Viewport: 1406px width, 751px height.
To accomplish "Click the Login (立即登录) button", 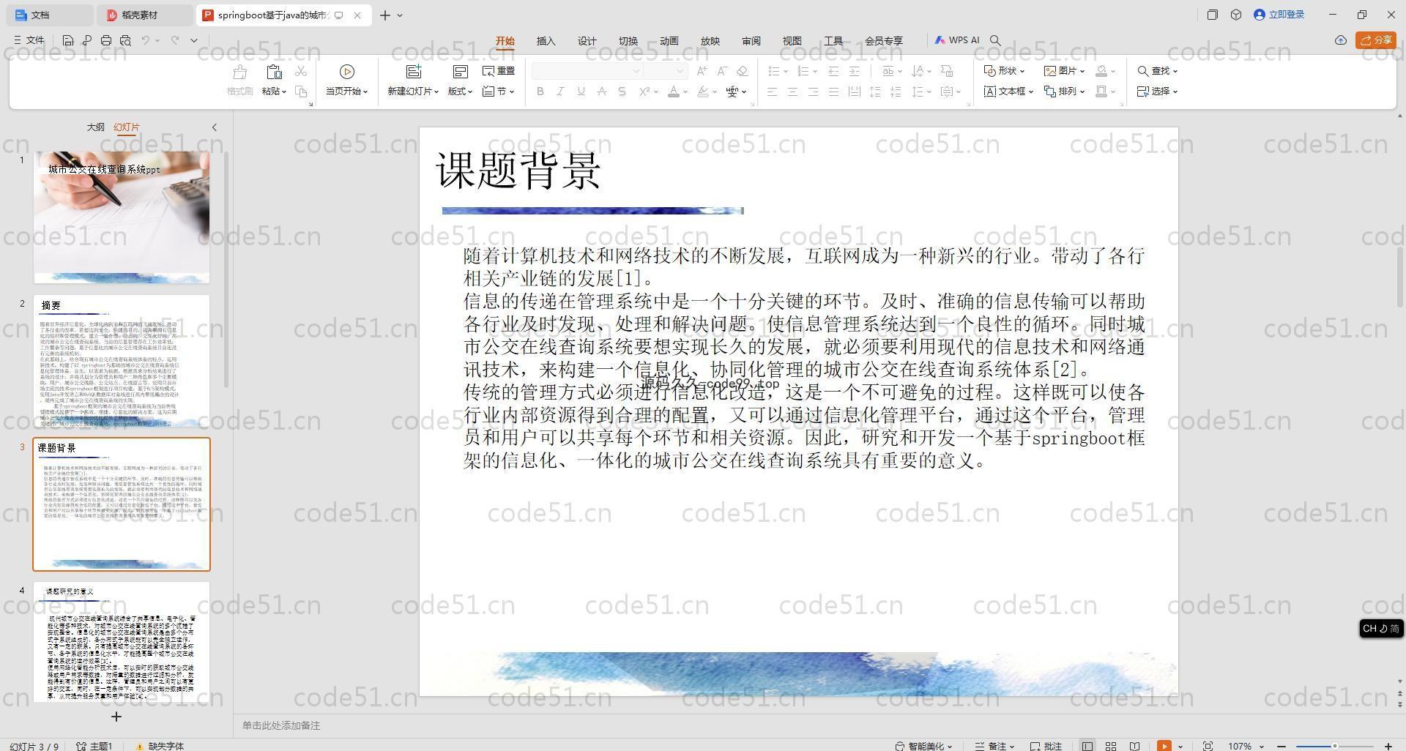I will coord(1279,15).
